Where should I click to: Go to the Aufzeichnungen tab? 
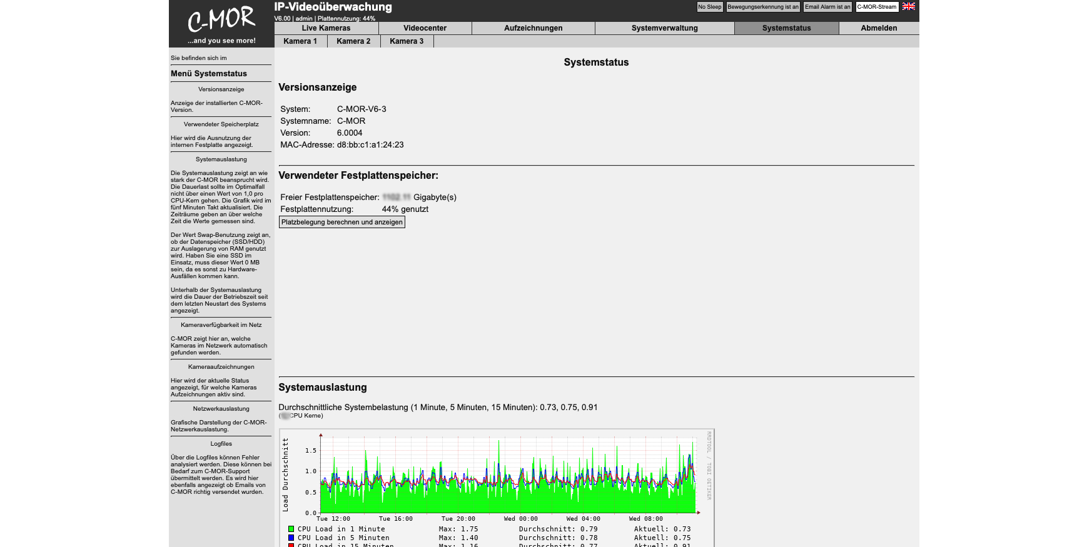(x=533, y=28)
